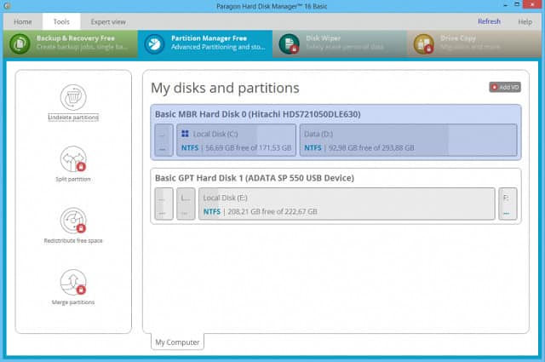Image resolution: width=545 pixels, height=362 pixels.
Task: Switch to the Home tab
Action: (23, 21)
